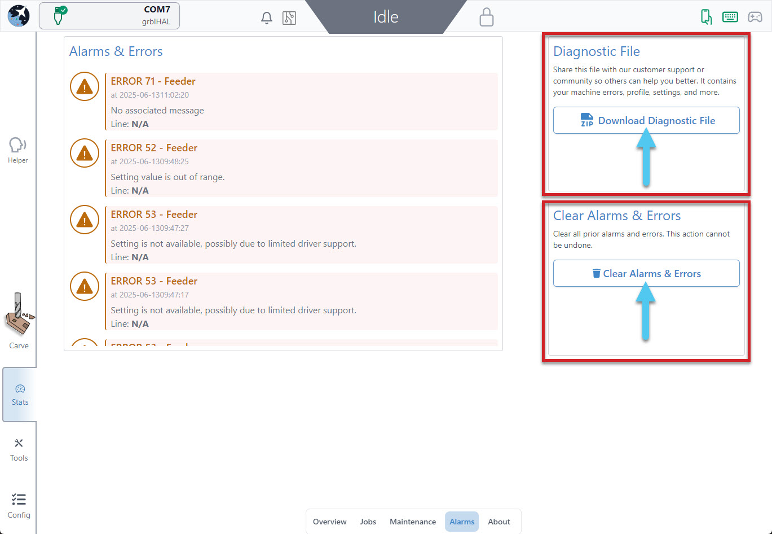Image resolution: width=772 pixels, height=534 pixels.
Task: Click Clear Alarms & Errors button
Action: 646,273
